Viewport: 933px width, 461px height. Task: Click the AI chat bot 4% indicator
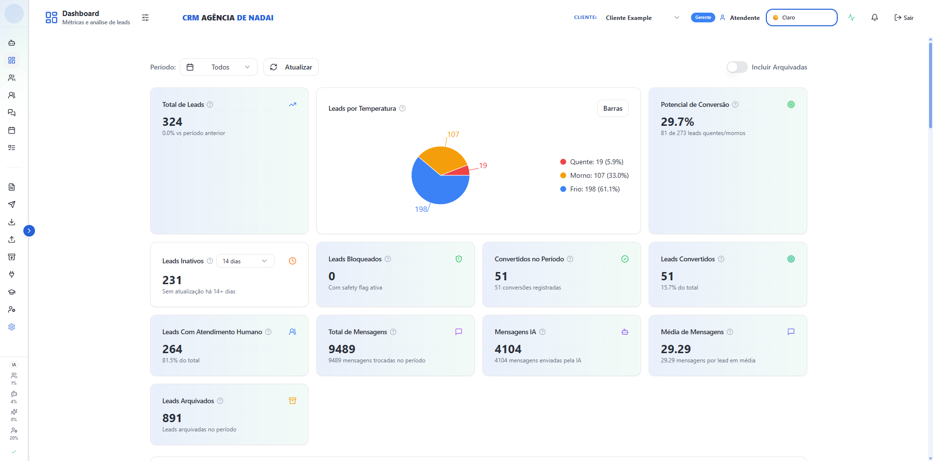coord(14,396)
